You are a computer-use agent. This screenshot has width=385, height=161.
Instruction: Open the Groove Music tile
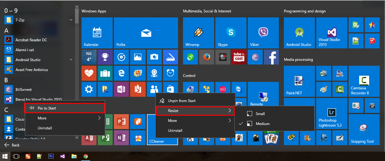121,57
